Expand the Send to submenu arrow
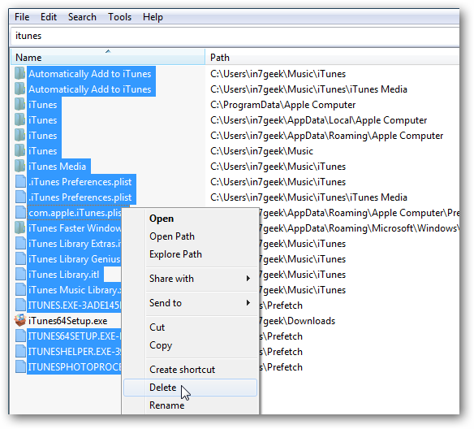The image size is (474, 429). [x=248, y=303]
